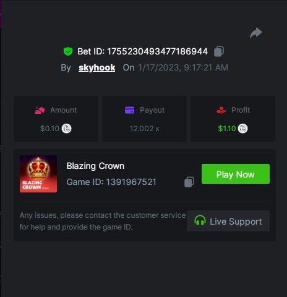Viewport: 287px width, 297px height.
Task: Open the Blazing Crown game thumbnail
Action: (38, 174)
